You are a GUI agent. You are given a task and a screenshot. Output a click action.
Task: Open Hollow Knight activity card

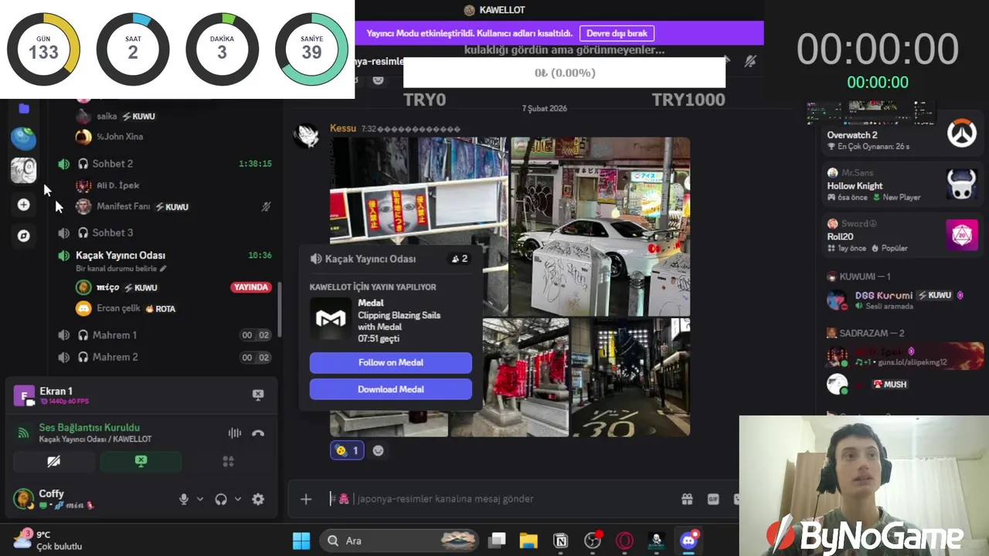901,185
